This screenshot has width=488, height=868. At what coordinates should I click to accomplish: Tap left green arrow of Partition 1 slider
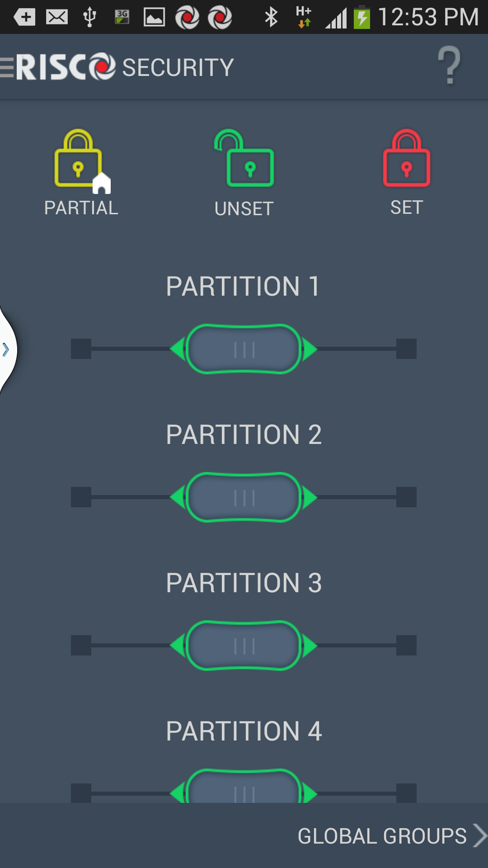(x=177, y=349)
